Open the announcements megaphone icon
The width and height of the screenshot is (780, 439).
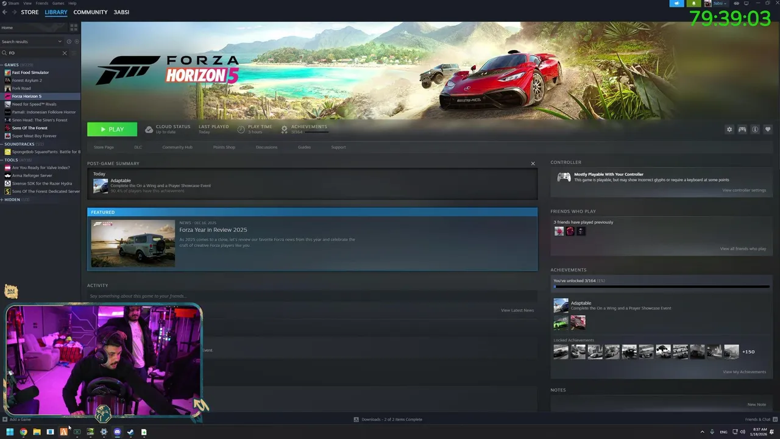tap(676, 3)
